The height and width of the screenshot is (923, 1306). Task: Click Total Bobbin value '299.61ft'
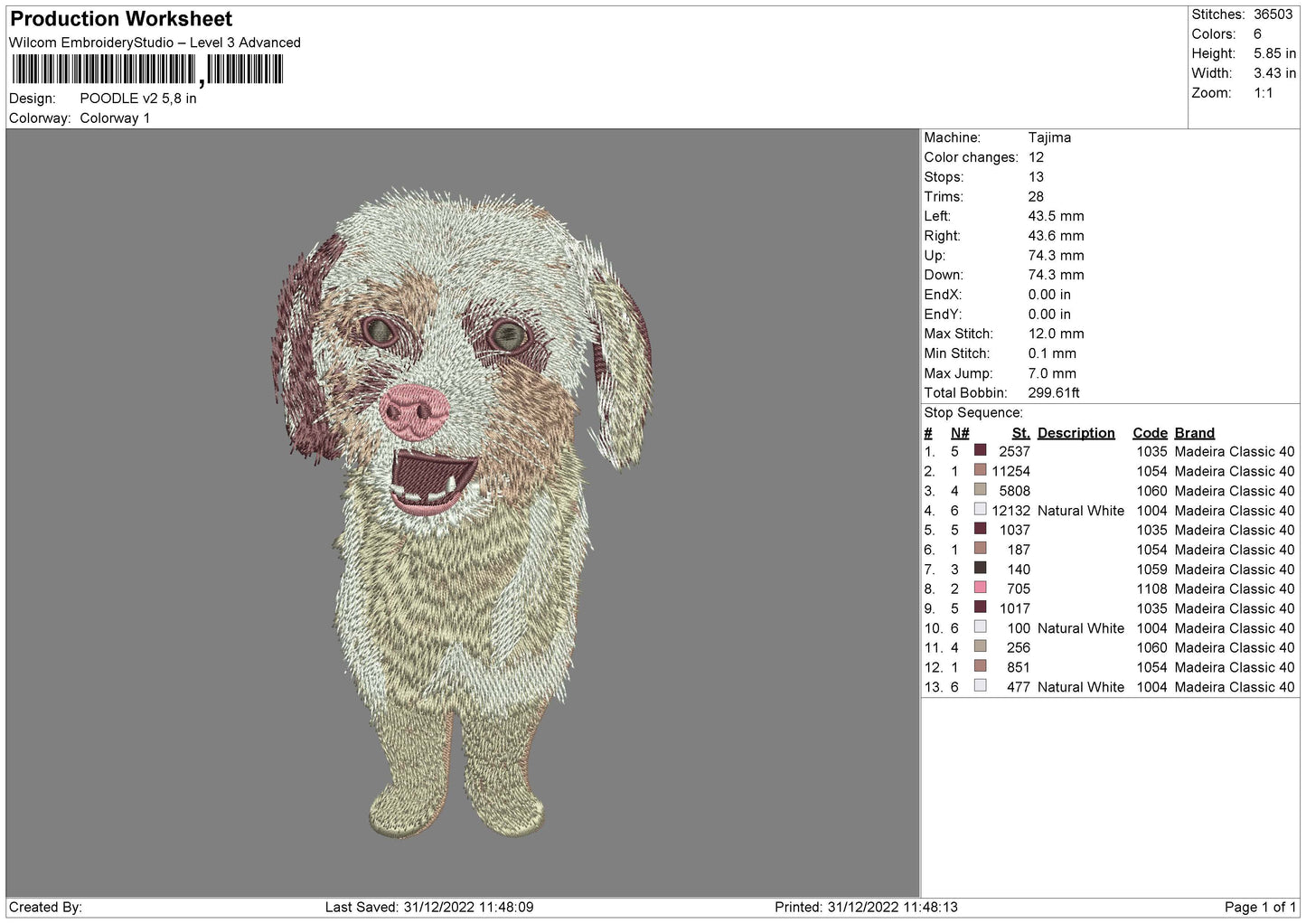pos(1054,392)
